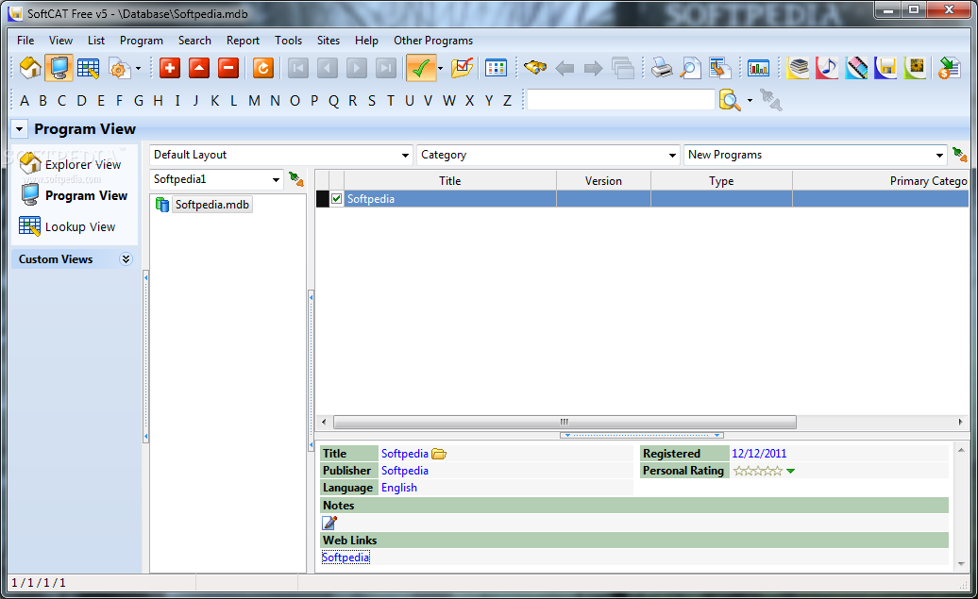
Task: Click the quick search input field
Action: coord(620,100)
